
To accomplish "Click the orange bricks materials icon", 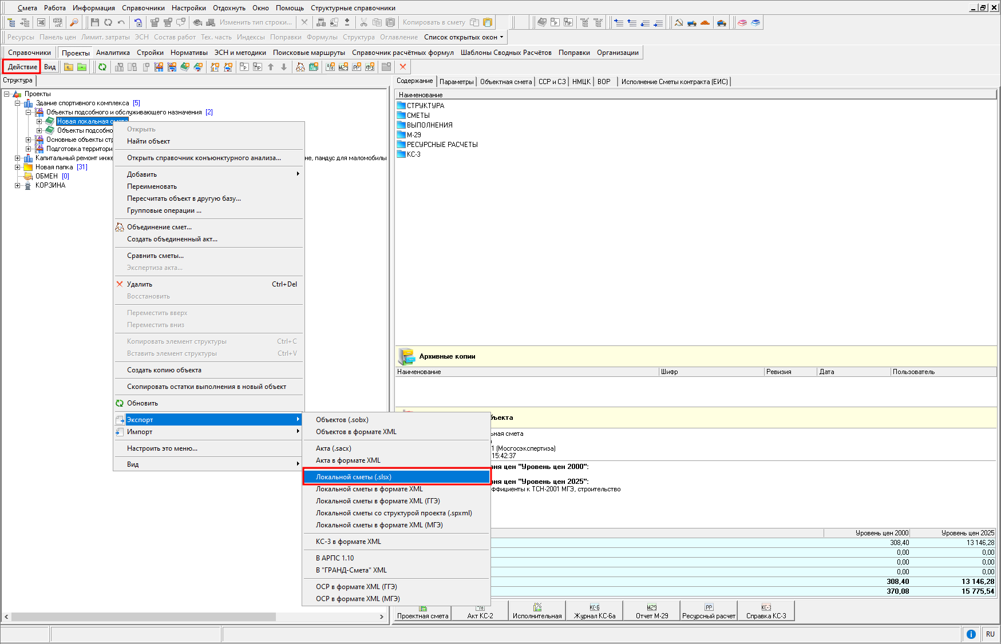I will point(705,22).
